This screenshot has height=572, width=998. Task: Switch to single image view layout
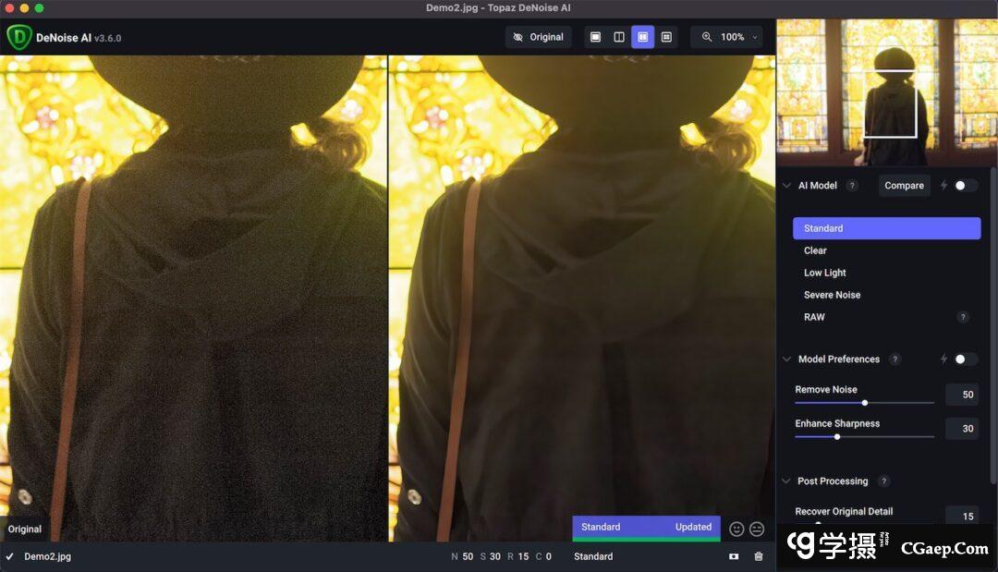coord(595,37)
